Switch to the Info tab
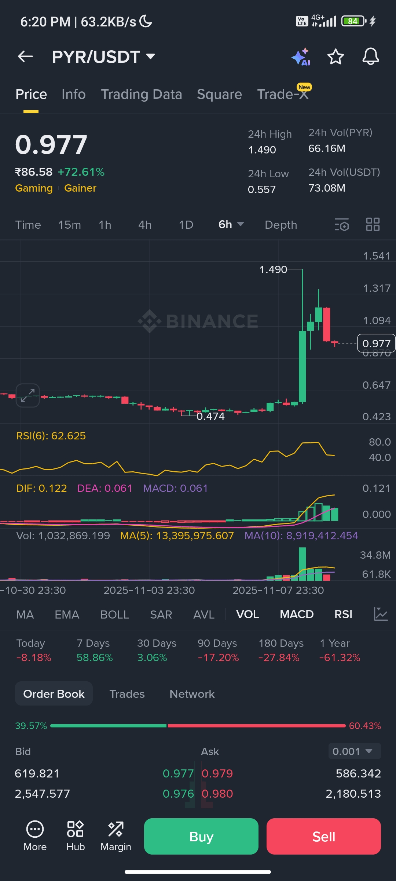The height and width of the screenshot is (881, 396). (74, 94)
